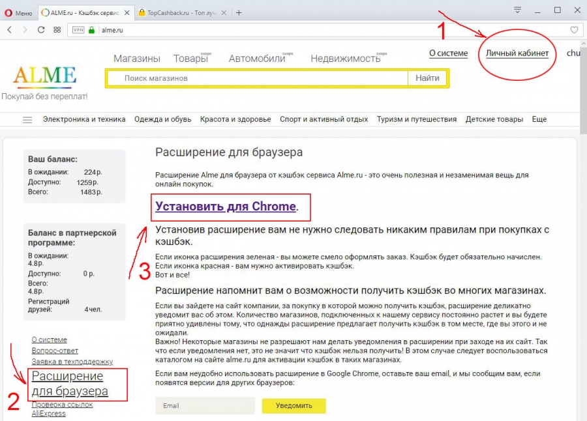The width and height of the screenshot is (587, 421).
Task: Open the Недвижимость section
Action: [346, 59]
